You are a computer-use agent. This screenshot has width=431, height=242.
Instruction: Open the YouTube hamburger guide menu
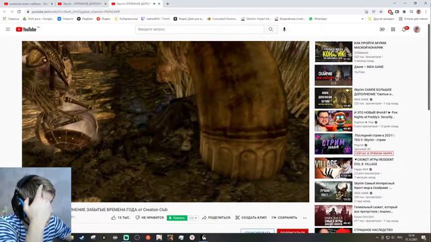click(x=7, y=30)
